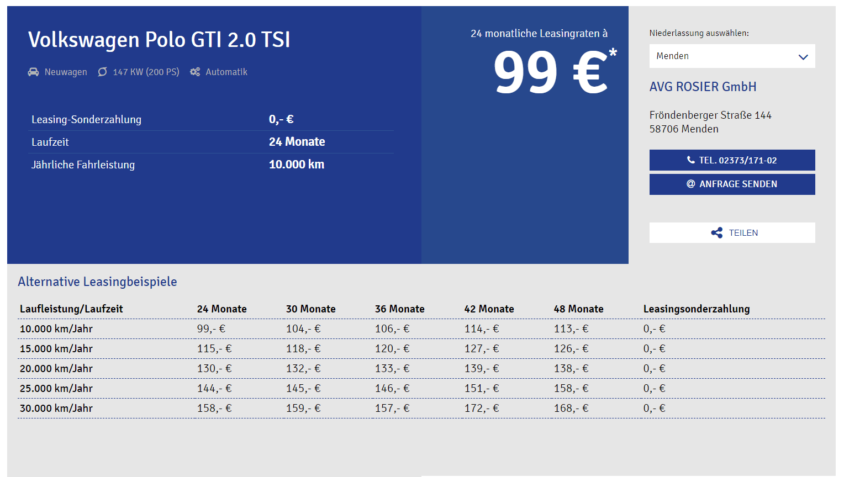Image resolution: width=844 pixels, height=477 pixels.
Task: Select the 15.000 km/Jahr row label
Action: pos(56,349)
